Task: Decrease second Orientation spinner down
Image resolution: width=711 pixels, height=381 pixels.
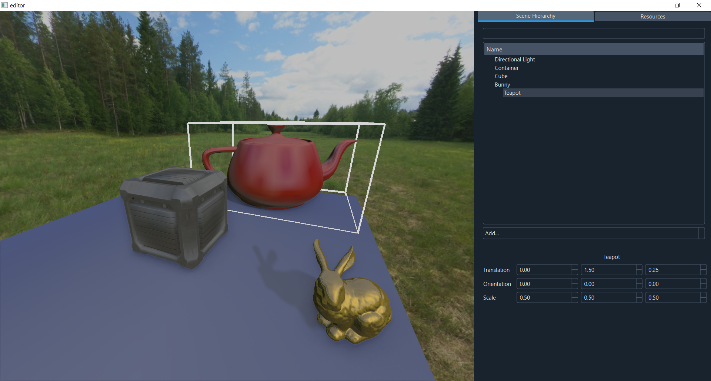Action: click(x=639, y=287)
